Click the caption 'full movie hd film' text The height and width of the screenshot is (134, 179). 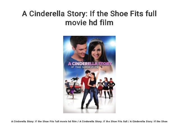click(66, 121)
